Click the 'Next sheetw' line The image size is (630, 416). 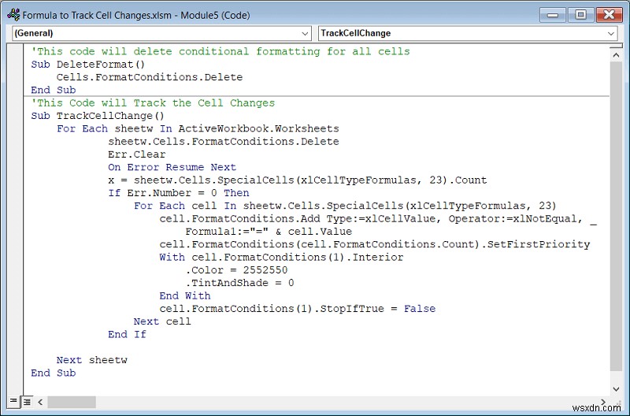click(x=91, y=360)
